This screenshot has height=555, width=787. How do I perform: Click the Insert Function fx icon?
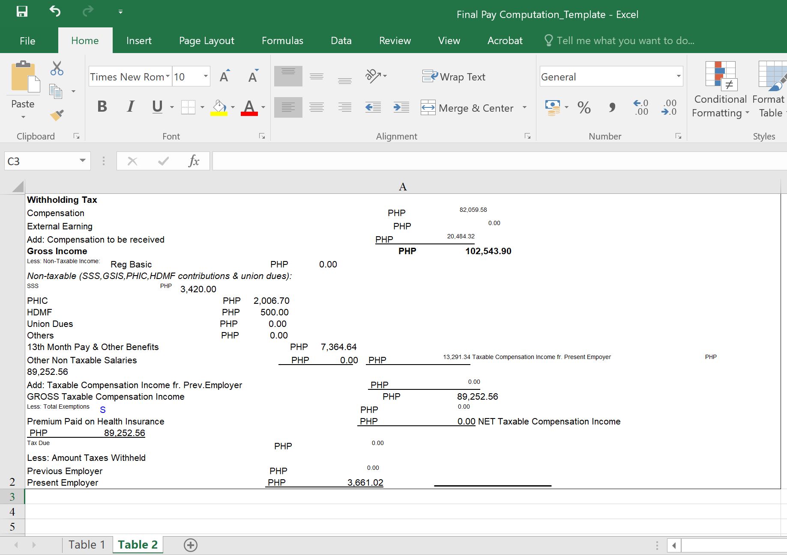[194, 161]
